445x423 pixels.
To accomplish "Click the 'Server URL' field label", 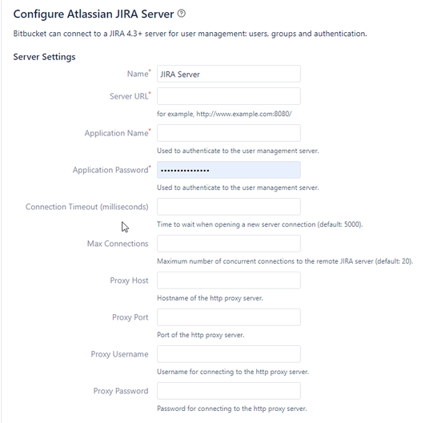I will 129,96.
